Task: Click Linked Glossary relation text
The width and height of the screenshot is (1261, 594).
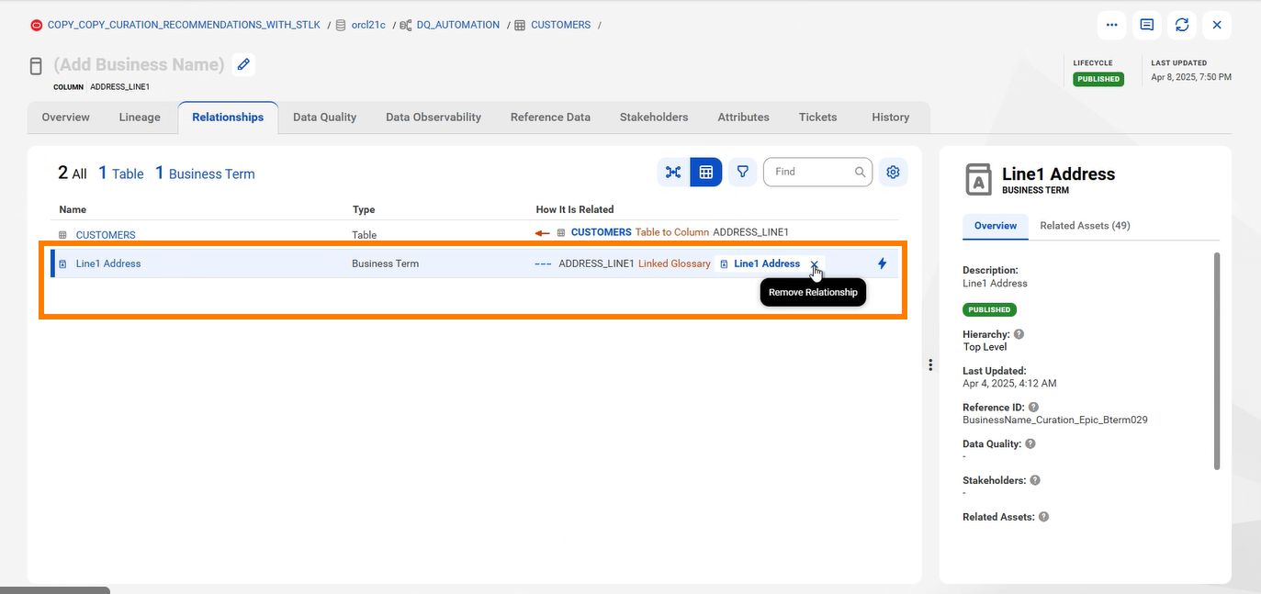Action: point(674,263)
